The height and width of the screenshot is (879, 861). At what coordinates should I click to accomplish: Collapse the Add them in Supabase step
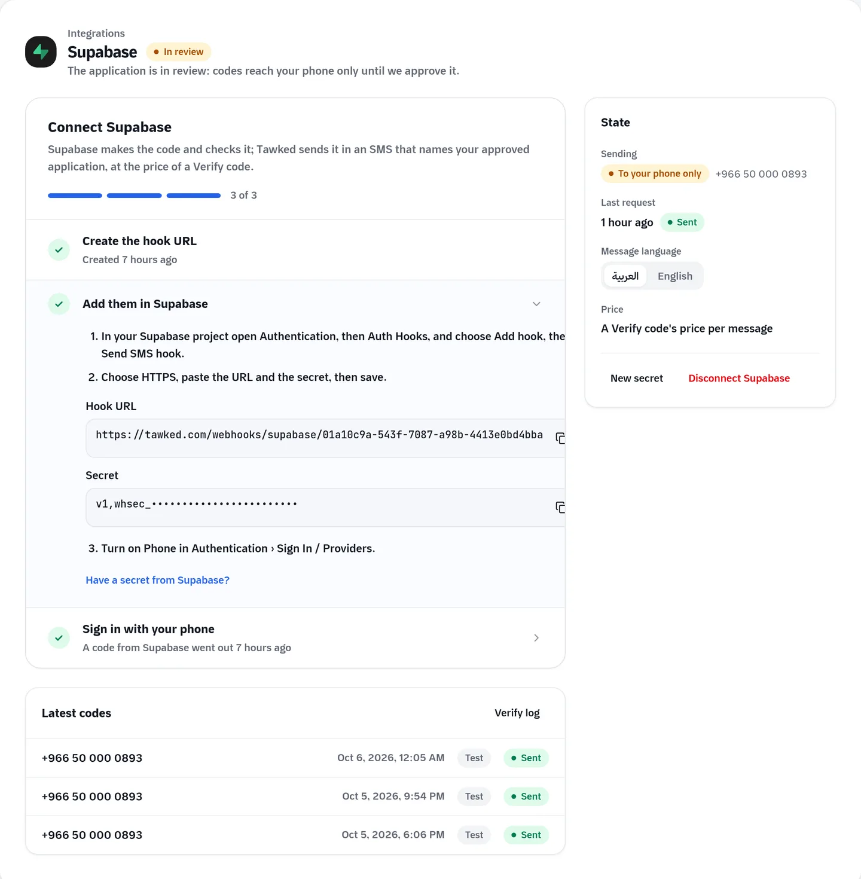pyautogui.click(x=536, y=304)
